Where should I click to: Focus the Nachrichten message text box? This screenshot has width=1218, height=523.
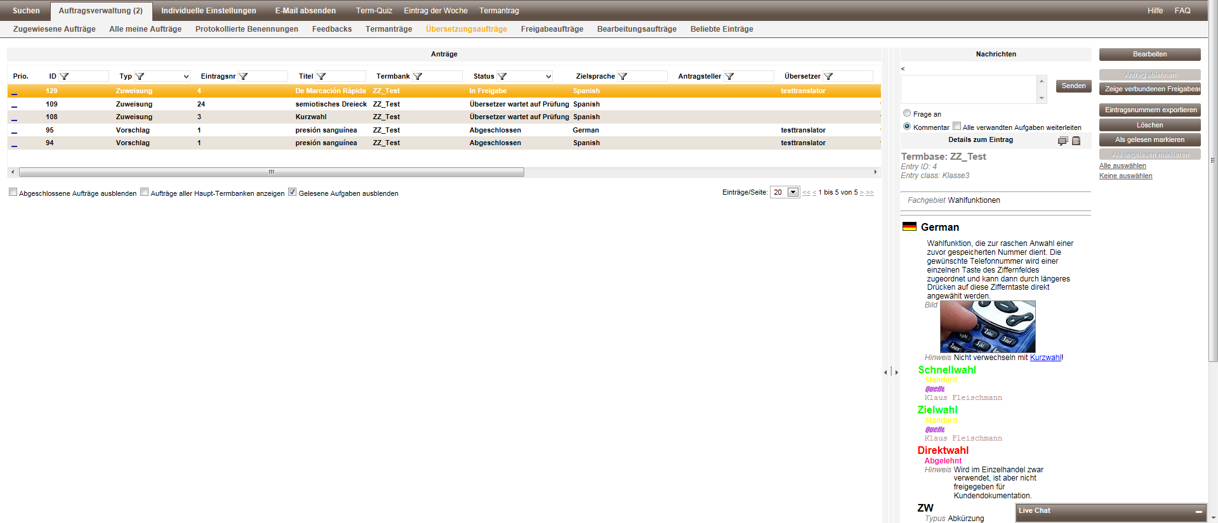coord(969,89)
